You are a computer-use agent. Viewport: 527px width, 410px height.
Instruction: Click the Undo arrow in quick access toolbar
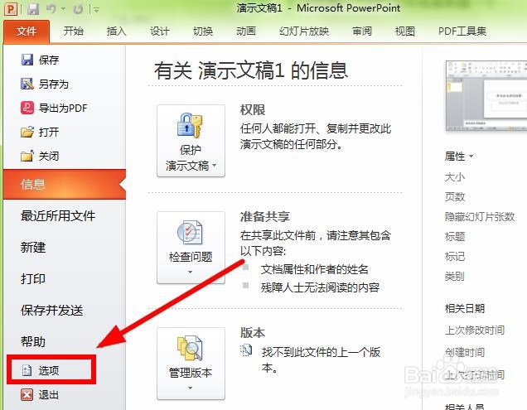(x=51, y=9)
